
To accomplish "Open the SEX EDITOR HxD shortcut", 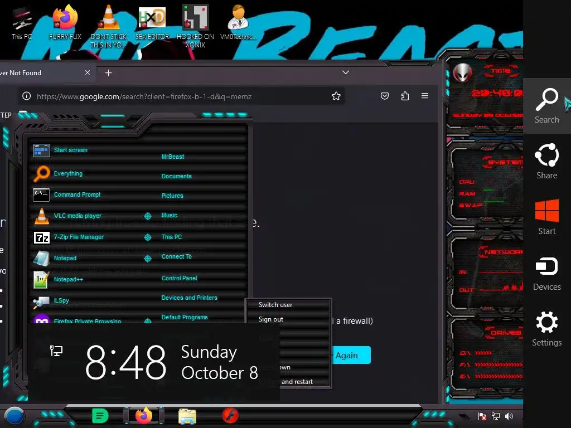I will point(152,22).
